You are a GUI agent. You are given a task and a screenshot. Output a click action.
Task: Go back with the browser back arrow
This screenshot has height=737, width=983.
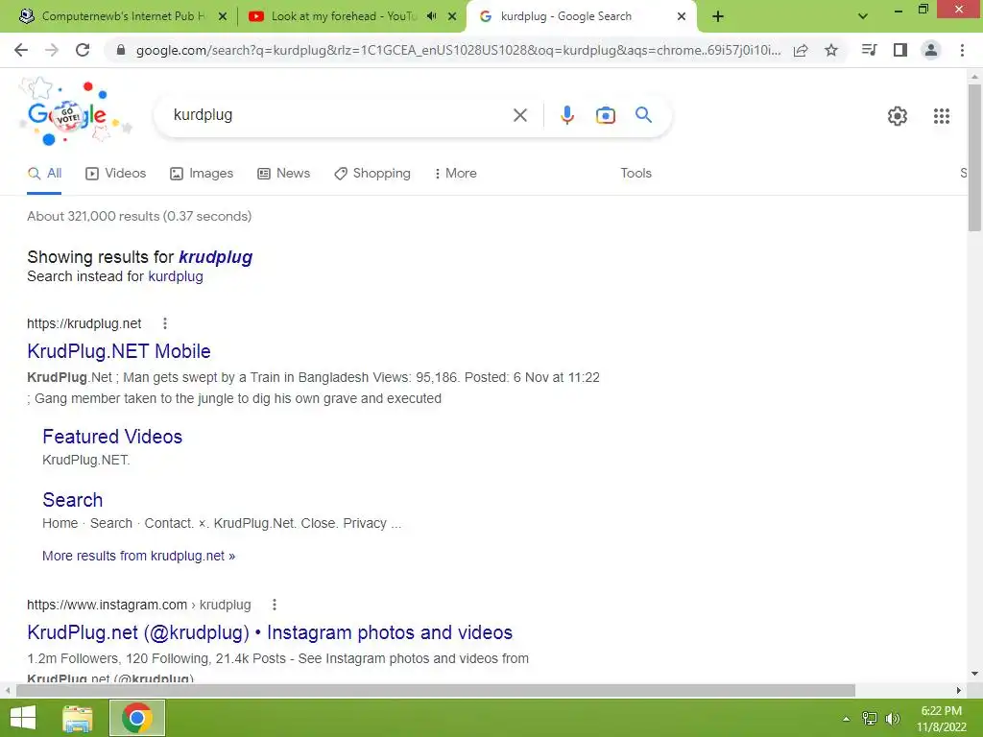click(21, 50)
